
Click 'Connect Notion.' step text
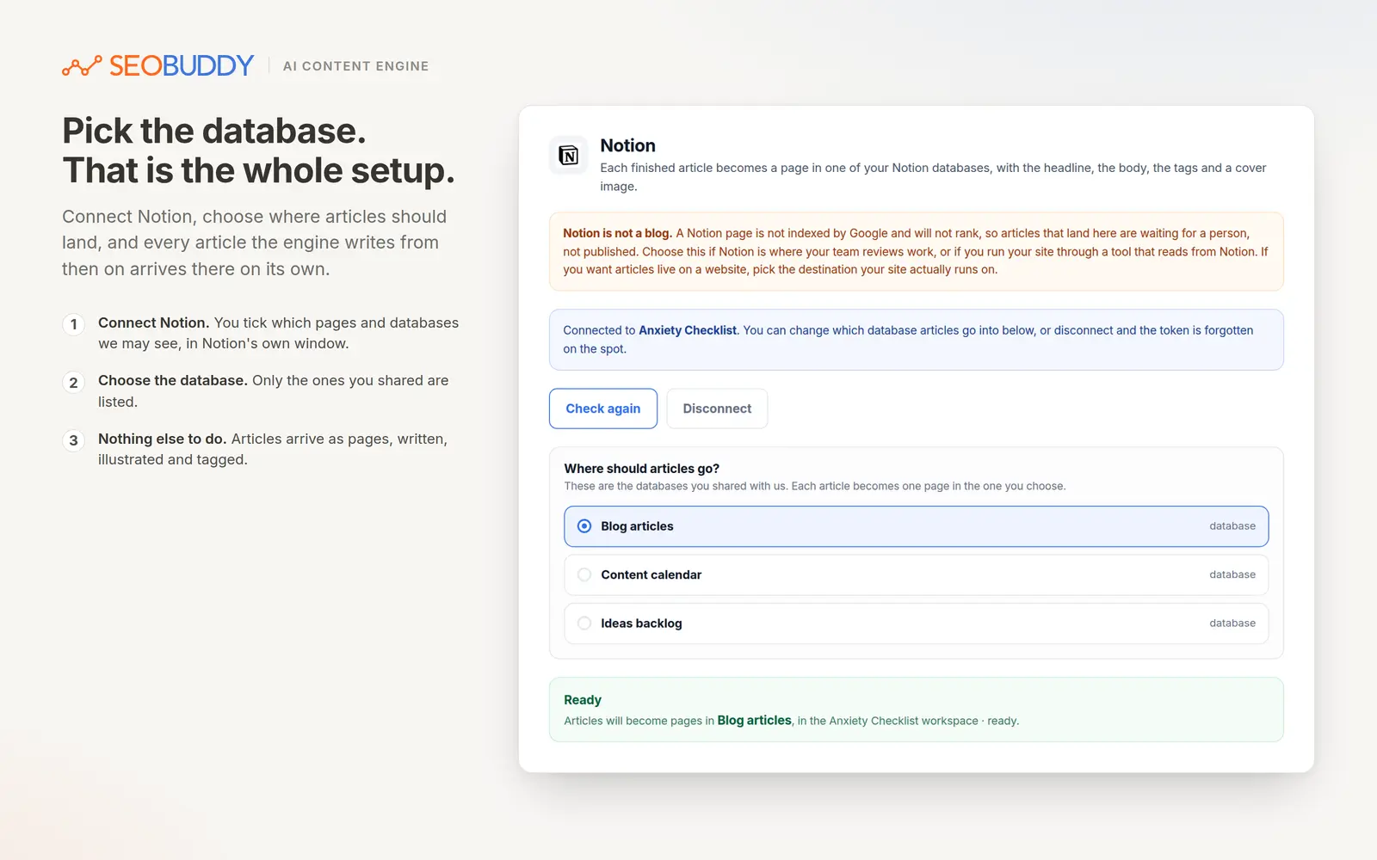pos(153,322)
